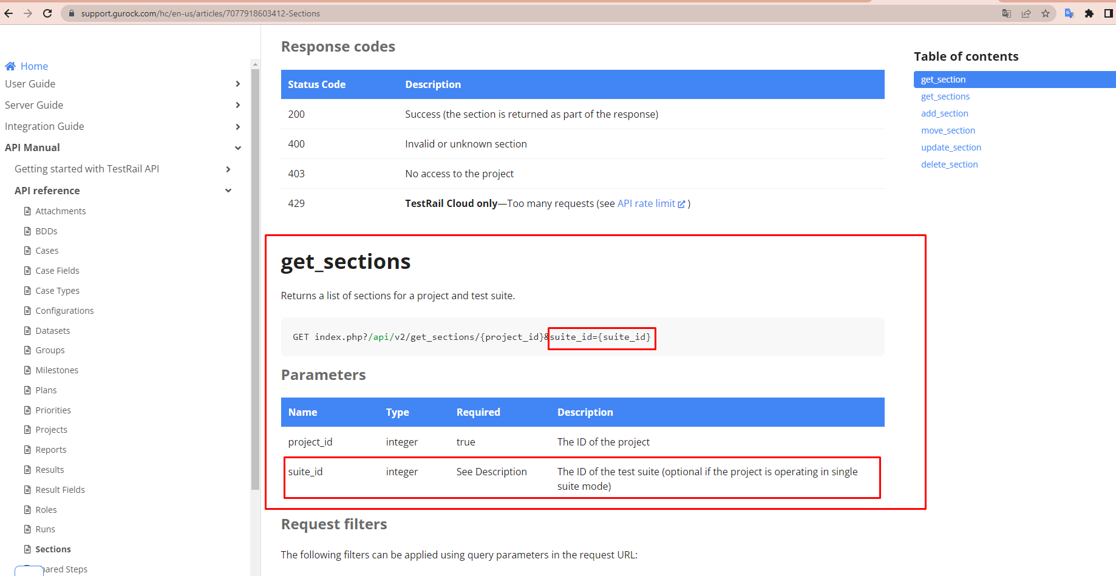Image resolution: width=1116 pixels, height=576 pixels.
Task: Click the document icon beside Attachments
Action: coord(27,211)
